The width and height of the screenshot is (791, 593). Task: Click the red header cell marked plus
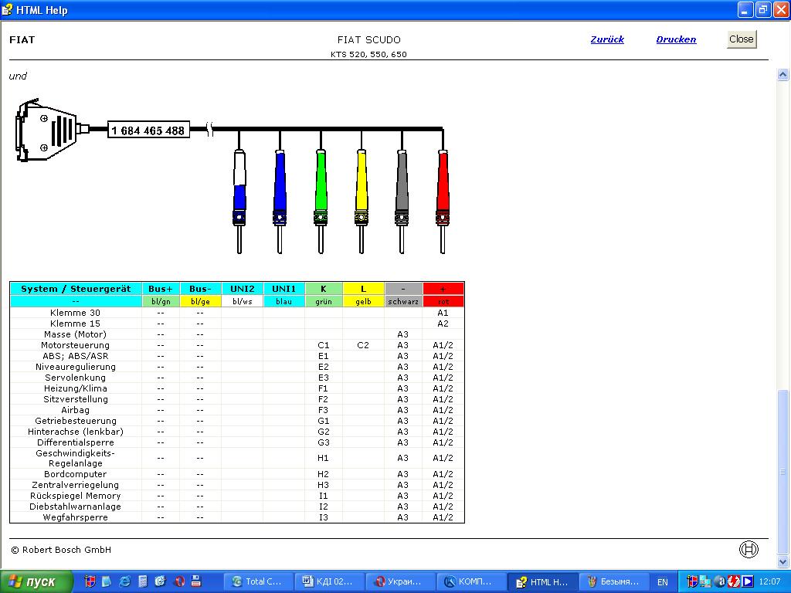pos(443,289)
